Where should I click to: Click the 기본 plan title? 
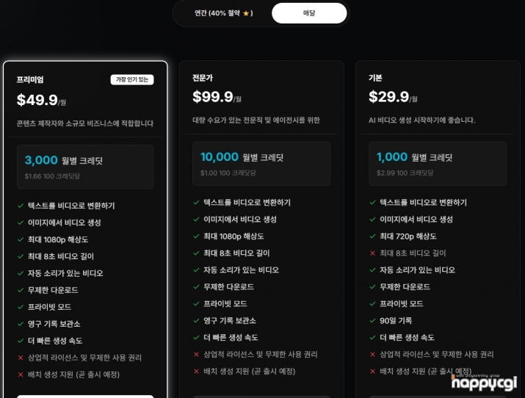pyautogui.click(x=375, y=78)
